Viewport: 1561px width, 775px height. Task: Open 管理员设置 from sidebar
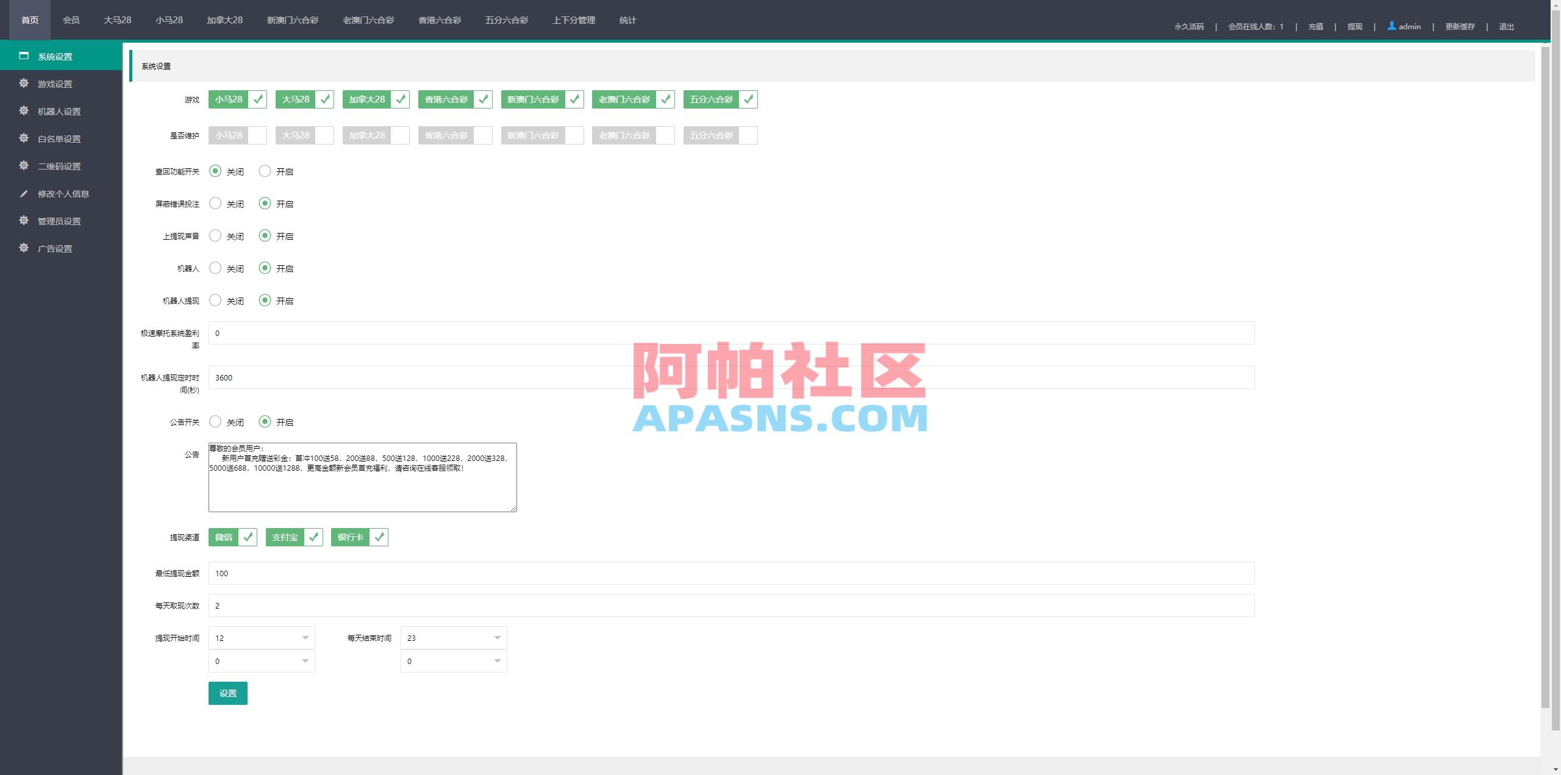tap(59, 221)
